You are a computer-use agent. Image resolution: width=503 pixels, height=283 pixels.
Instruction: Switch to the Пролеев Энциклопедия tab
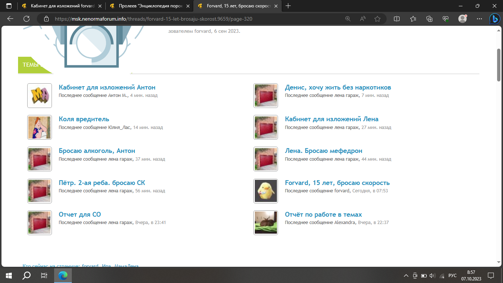pos(147,6)
